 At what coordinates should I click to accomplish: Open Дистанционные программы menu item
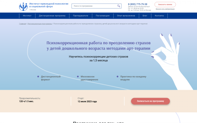tap(52, 16)
